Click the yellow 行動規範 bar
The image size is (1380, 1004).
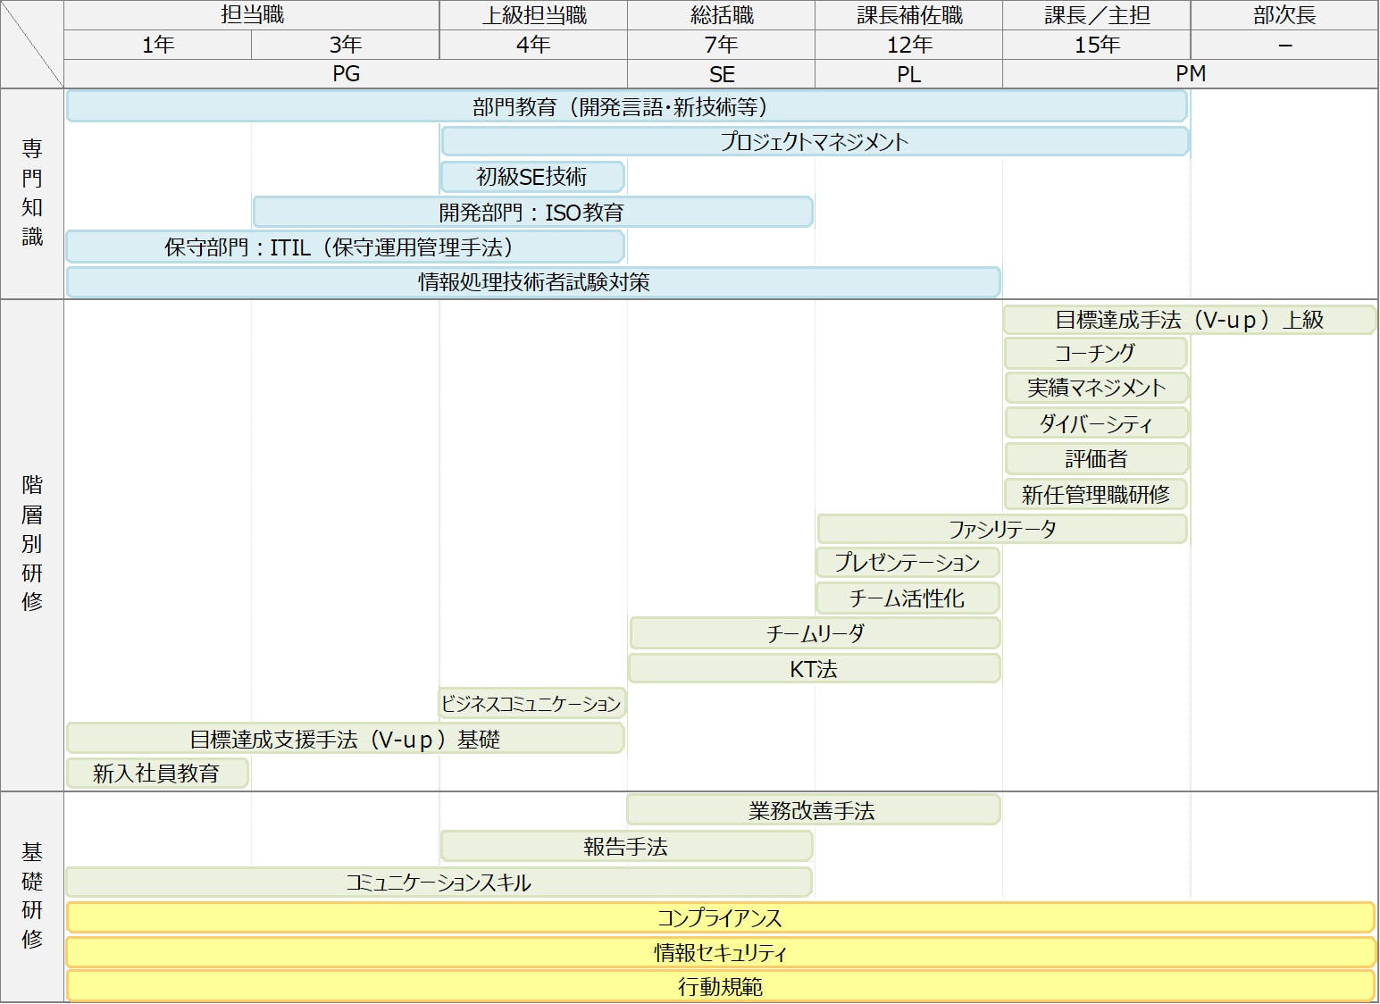click(720, 986)
